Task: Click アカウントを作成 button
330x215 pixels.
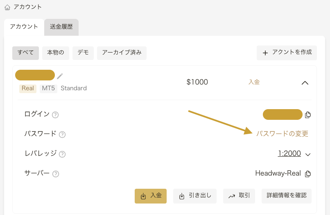Action: point(287,53)
